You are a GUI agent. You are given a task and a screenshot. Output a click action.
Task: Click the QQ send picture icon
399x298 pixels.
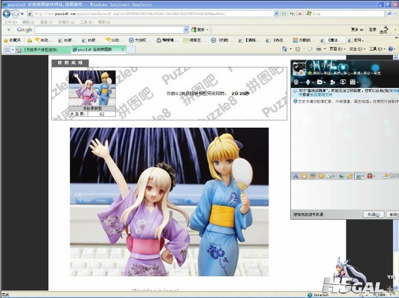341,176
